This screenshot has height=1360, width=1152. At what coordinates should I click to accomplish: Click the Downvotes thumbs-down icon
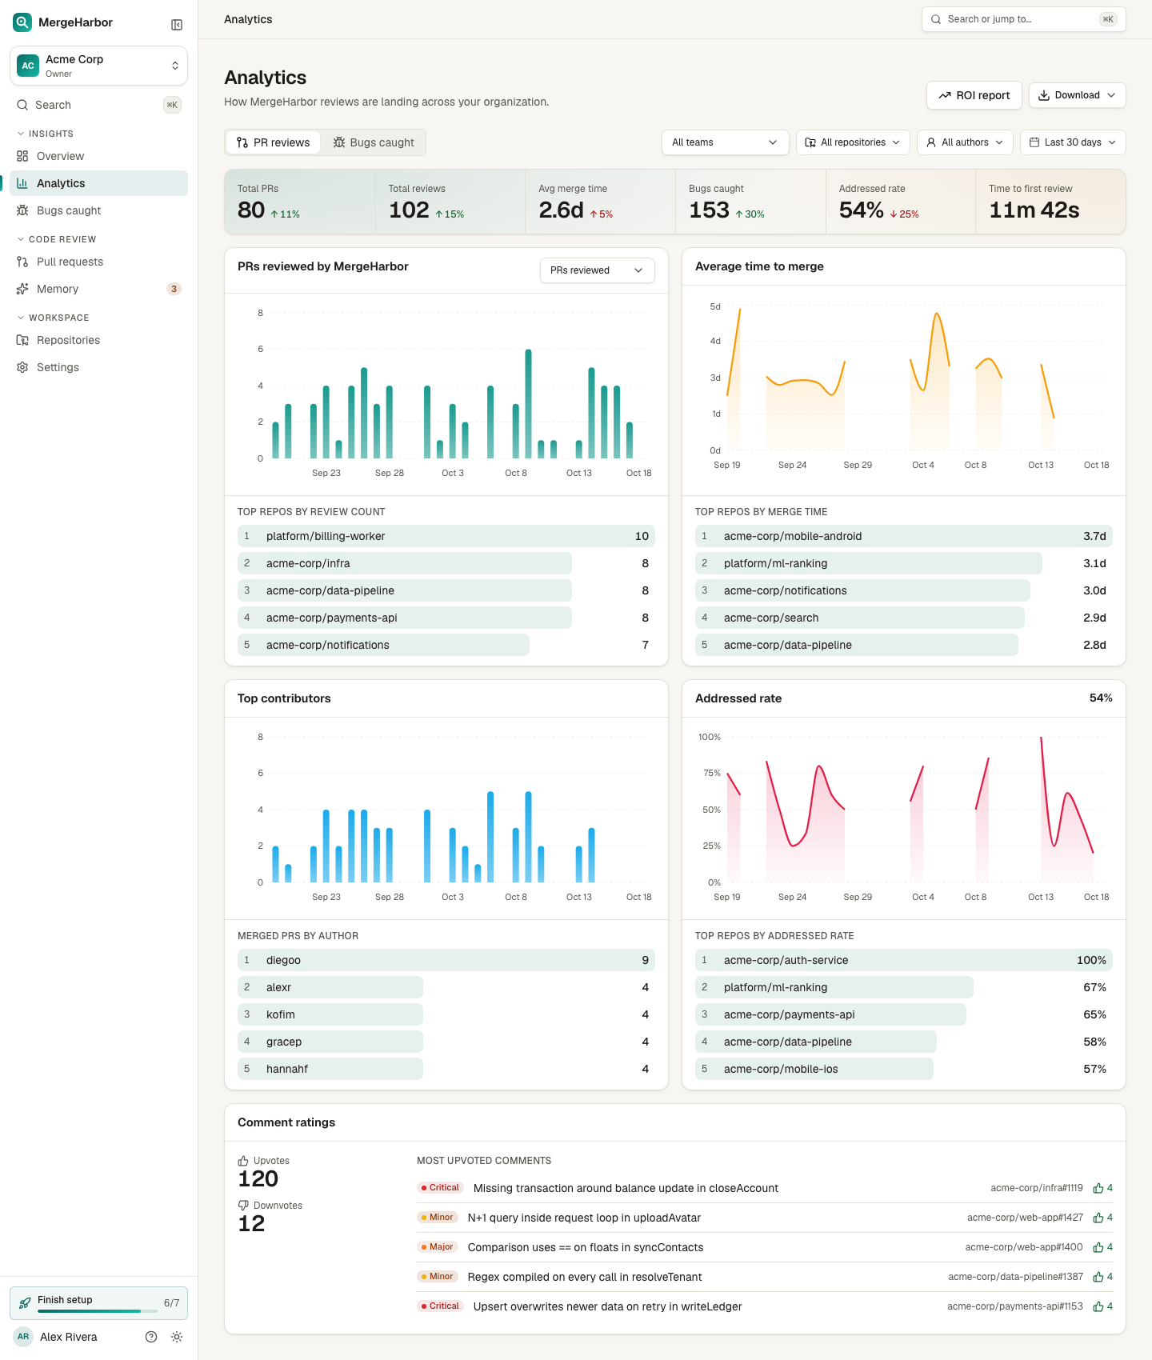(243, 1206)
